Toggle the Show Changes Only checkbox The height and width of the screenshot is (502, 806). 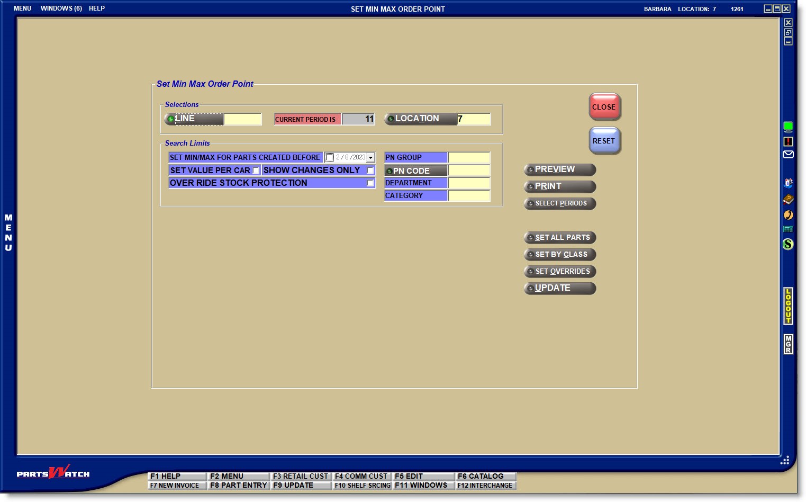pyautogui.click(x=370, y=171)
